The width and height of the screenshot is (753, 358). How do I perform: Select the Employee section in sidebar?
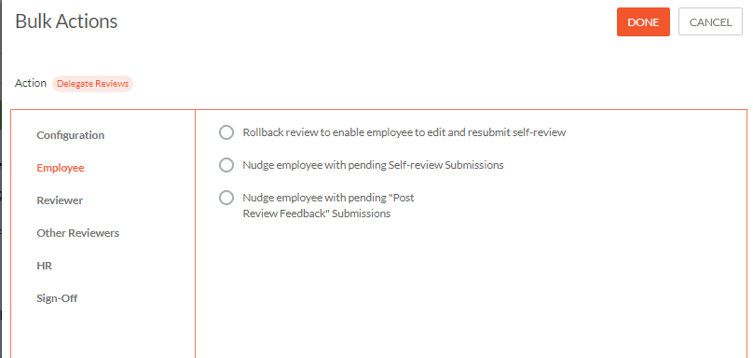click(61, 168)
